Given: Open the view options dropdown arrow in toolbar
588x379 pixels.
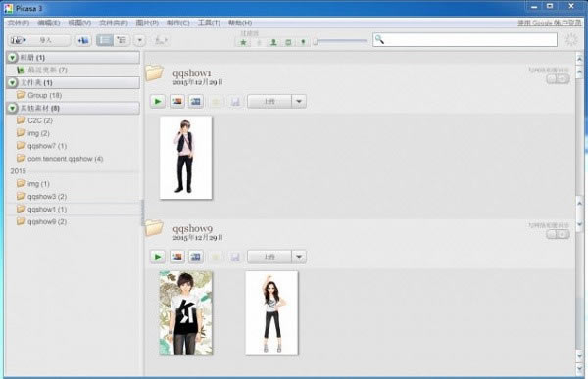Looking at the screenshot, I should pyautogui.click(x=139, y=40).
